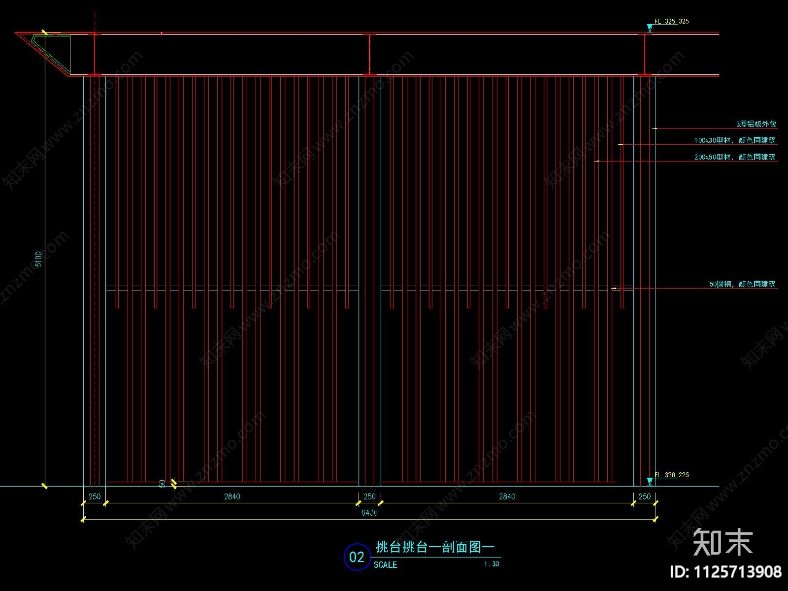The image size is (788, 591).
Task: Select the annotation 100x30型材，颜色同建筑
Action: [735, 140]
